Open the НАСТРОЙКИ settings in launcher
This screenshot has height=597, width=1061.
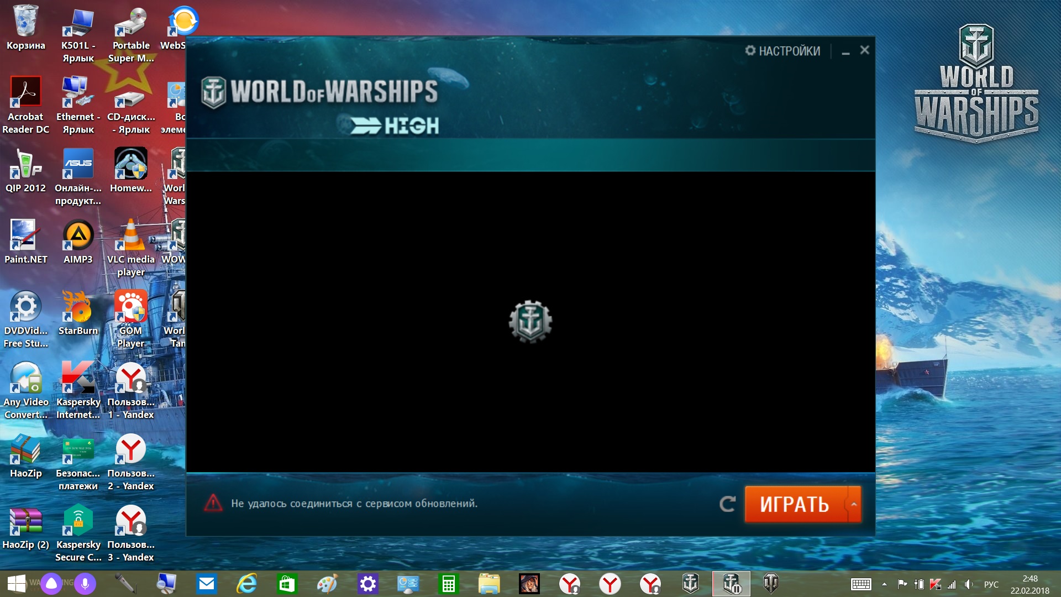pos(782,51)
